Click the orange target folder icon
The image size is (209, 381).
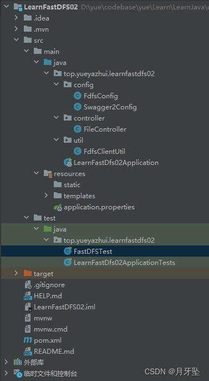pos(28,274)
